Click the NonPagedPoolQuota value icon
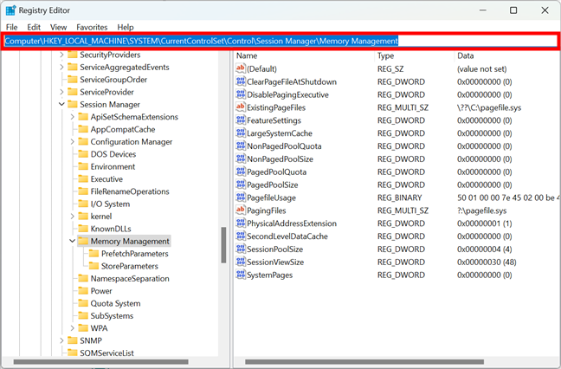This screenshot has width=561, height=369. (x=241, y=146)
